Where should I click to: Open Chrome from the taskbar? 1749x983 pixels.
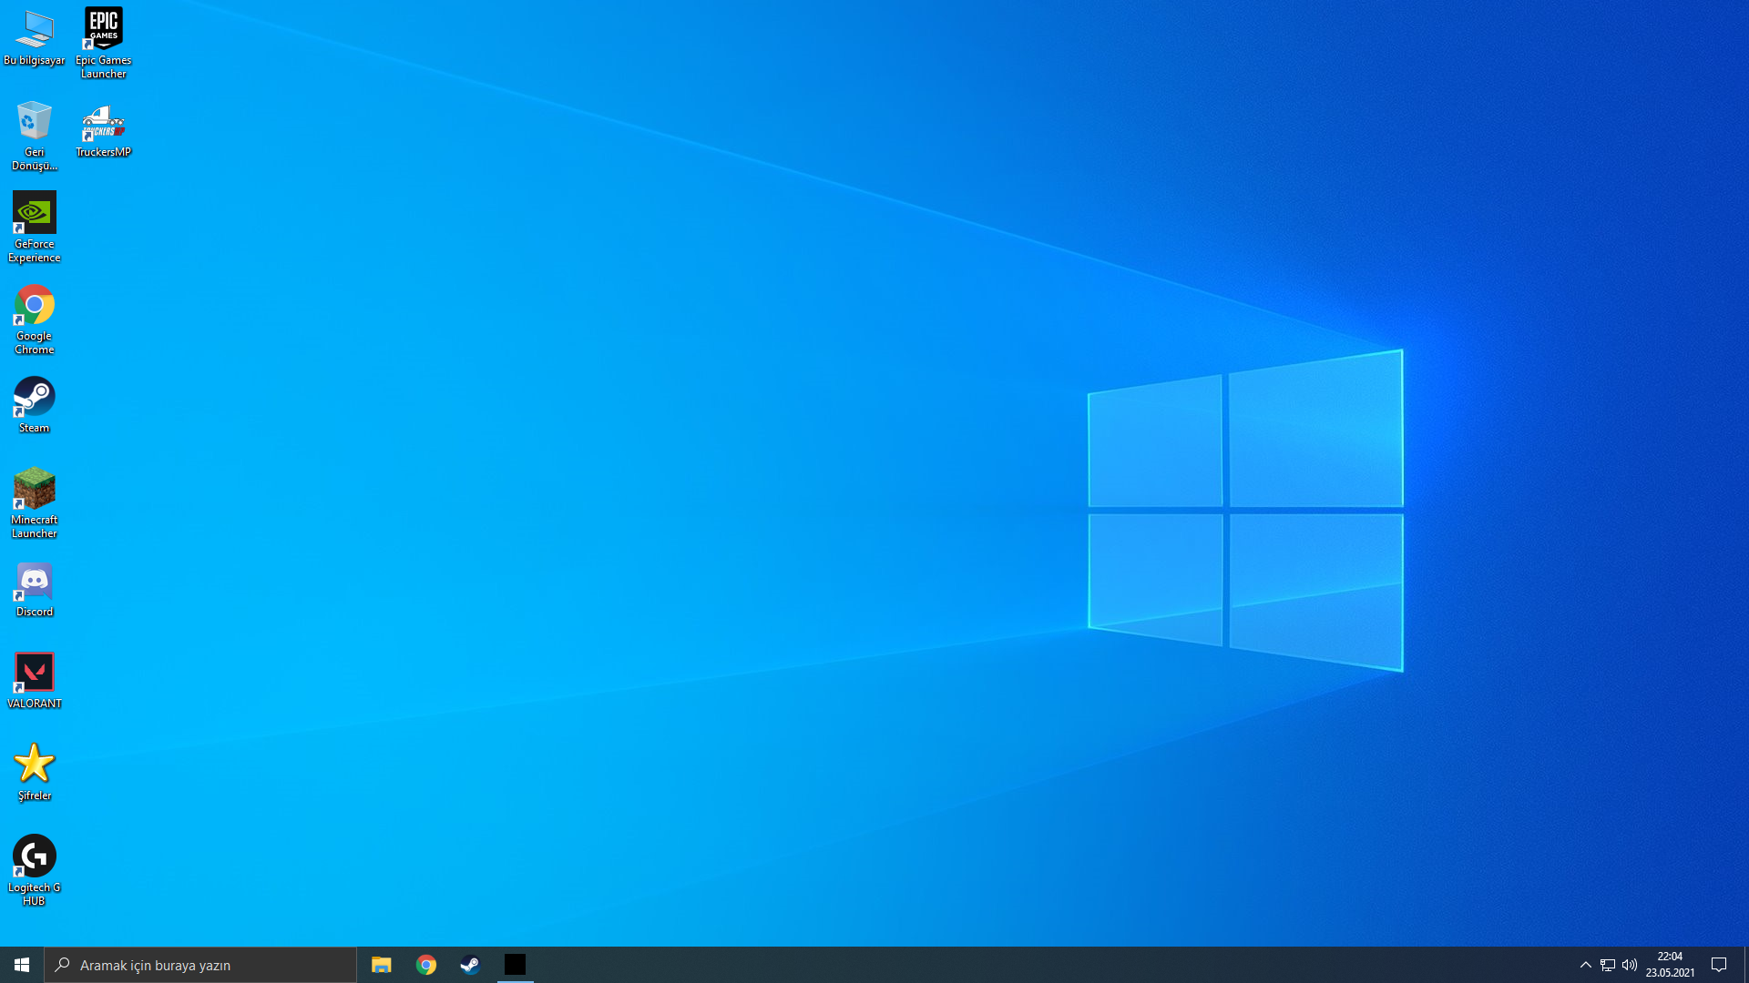[x=425, y=965]
